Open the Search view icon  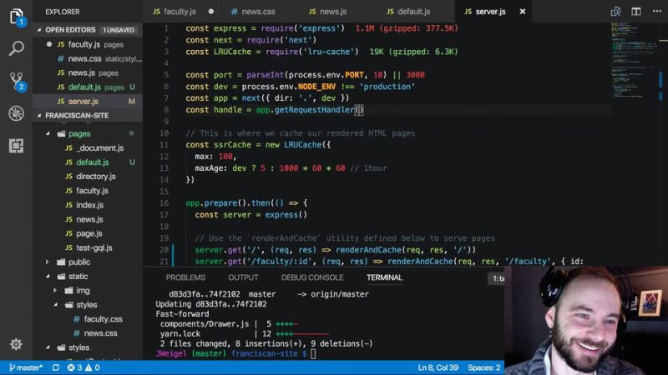tap(16, 48)
